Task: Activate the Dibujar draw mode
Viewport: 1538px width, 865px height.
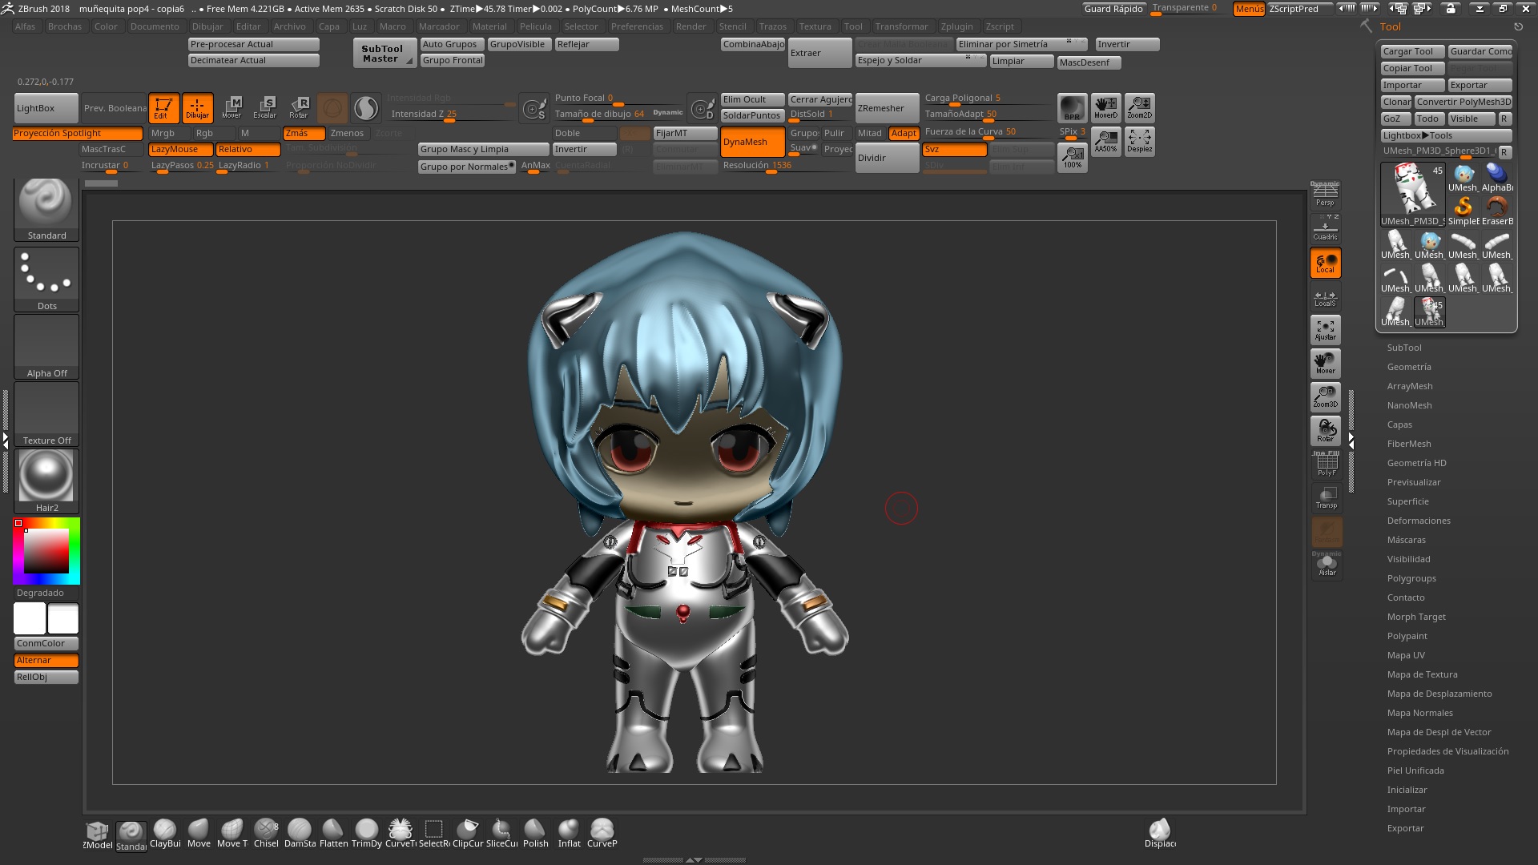Action: click(197, 108)
